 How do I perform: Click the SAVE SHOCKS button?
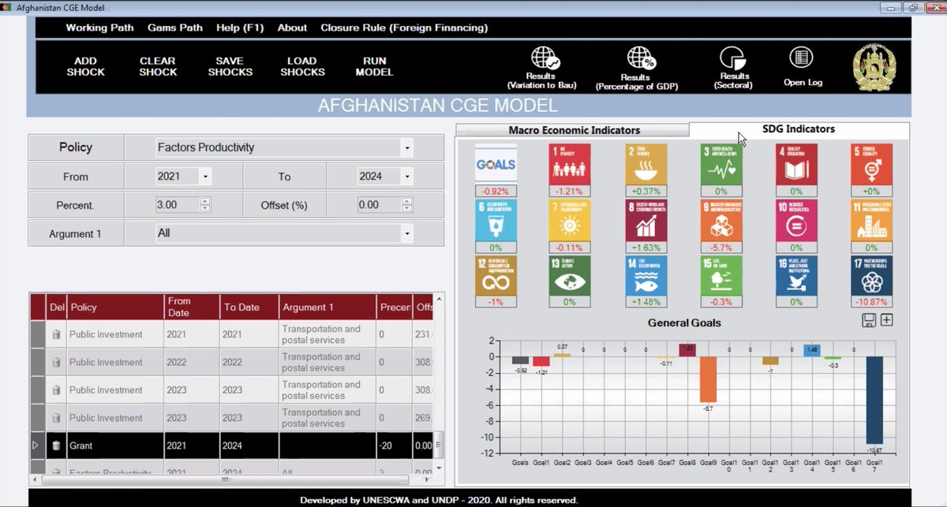point(230,66)
